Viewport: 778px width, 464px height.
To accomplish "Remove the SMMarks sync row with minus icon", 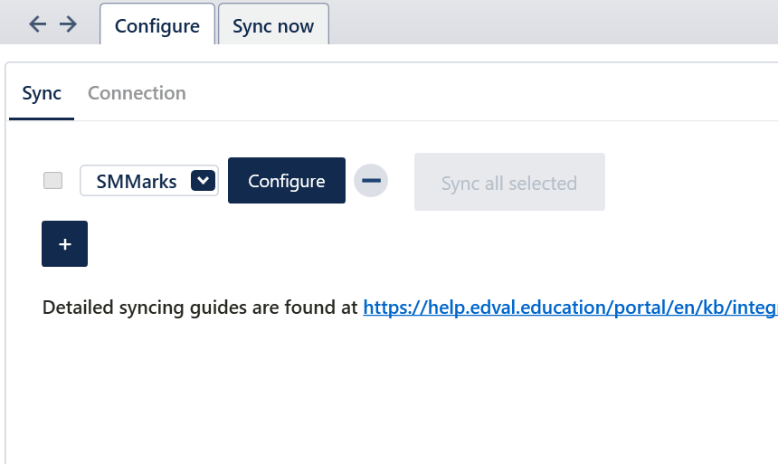I will (x=370, y=181).
